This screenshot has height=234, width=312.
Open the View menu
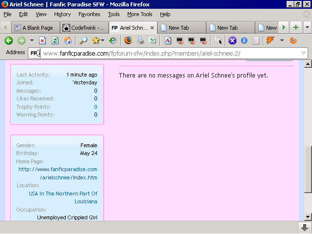click(41, 14)
